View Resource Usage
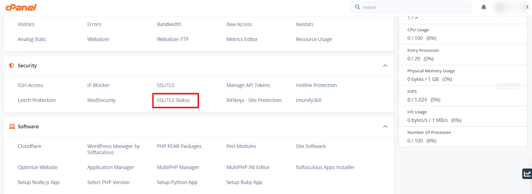The width and height of the screenshot is (532, 194). click(314, 39)
